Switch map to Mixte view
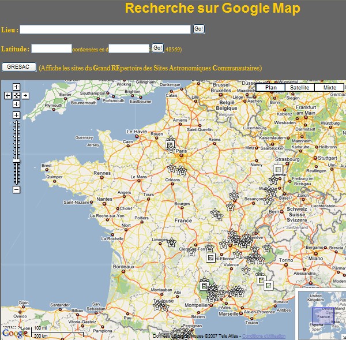This screenshot has width=346, height=340. coord(329,88)
